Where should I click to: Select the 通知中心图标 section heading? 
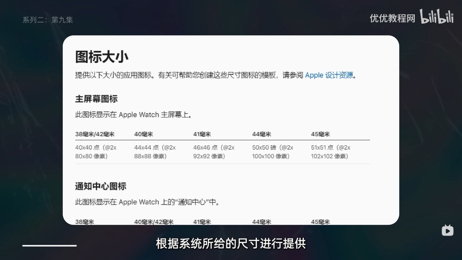click(x=101, y=186)
